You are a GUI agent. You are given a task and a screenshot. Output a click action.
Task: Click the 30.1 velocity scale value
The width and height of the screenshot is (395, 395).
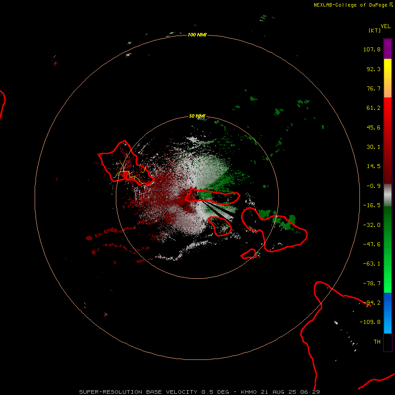tap(373, 147)
